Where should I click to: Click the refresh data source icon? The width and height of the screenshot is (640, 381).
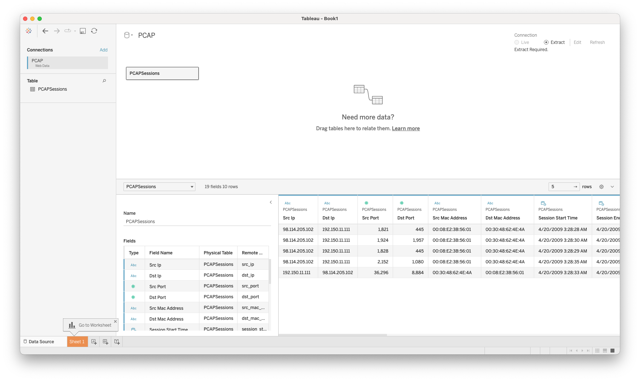coord(94,31)
